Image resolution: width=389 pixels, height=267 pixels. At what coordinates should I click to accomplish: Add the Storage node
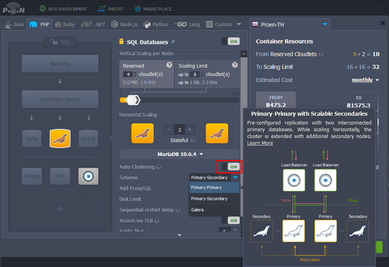pos(32,176)
